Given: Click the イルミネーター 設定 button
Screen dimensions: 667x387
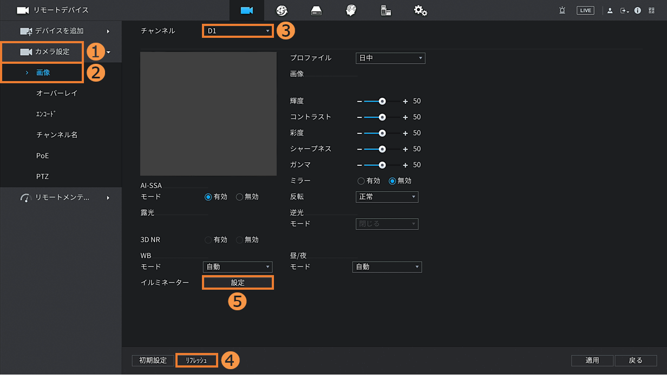Looking at the screenshot, I should pyautogui.click(x=238, y=283).
